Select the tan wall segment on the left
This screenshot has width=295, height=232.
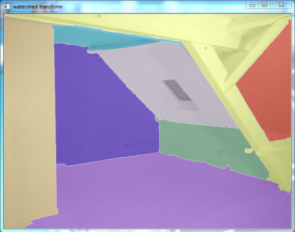tap(29, 118)
